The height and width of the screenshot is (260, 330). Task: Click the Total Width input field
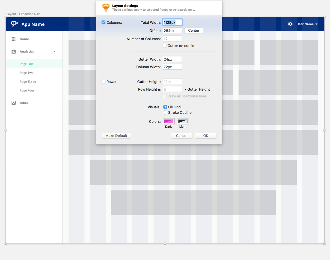[x=172, y=22]
